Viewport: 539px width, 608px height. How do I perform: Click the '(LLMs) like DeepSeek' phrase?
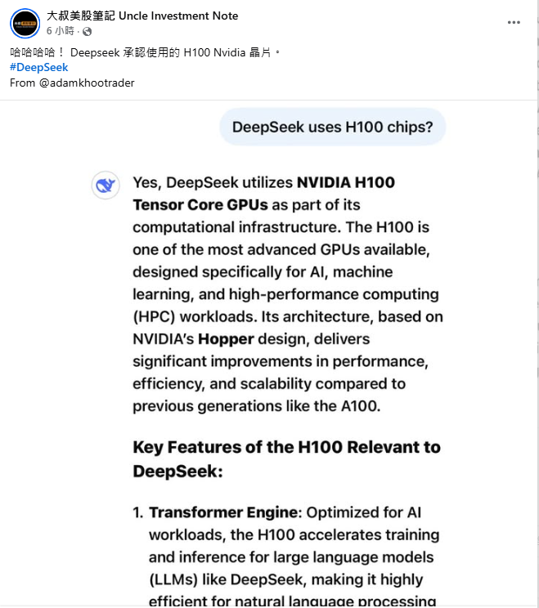tap(227, 579)
